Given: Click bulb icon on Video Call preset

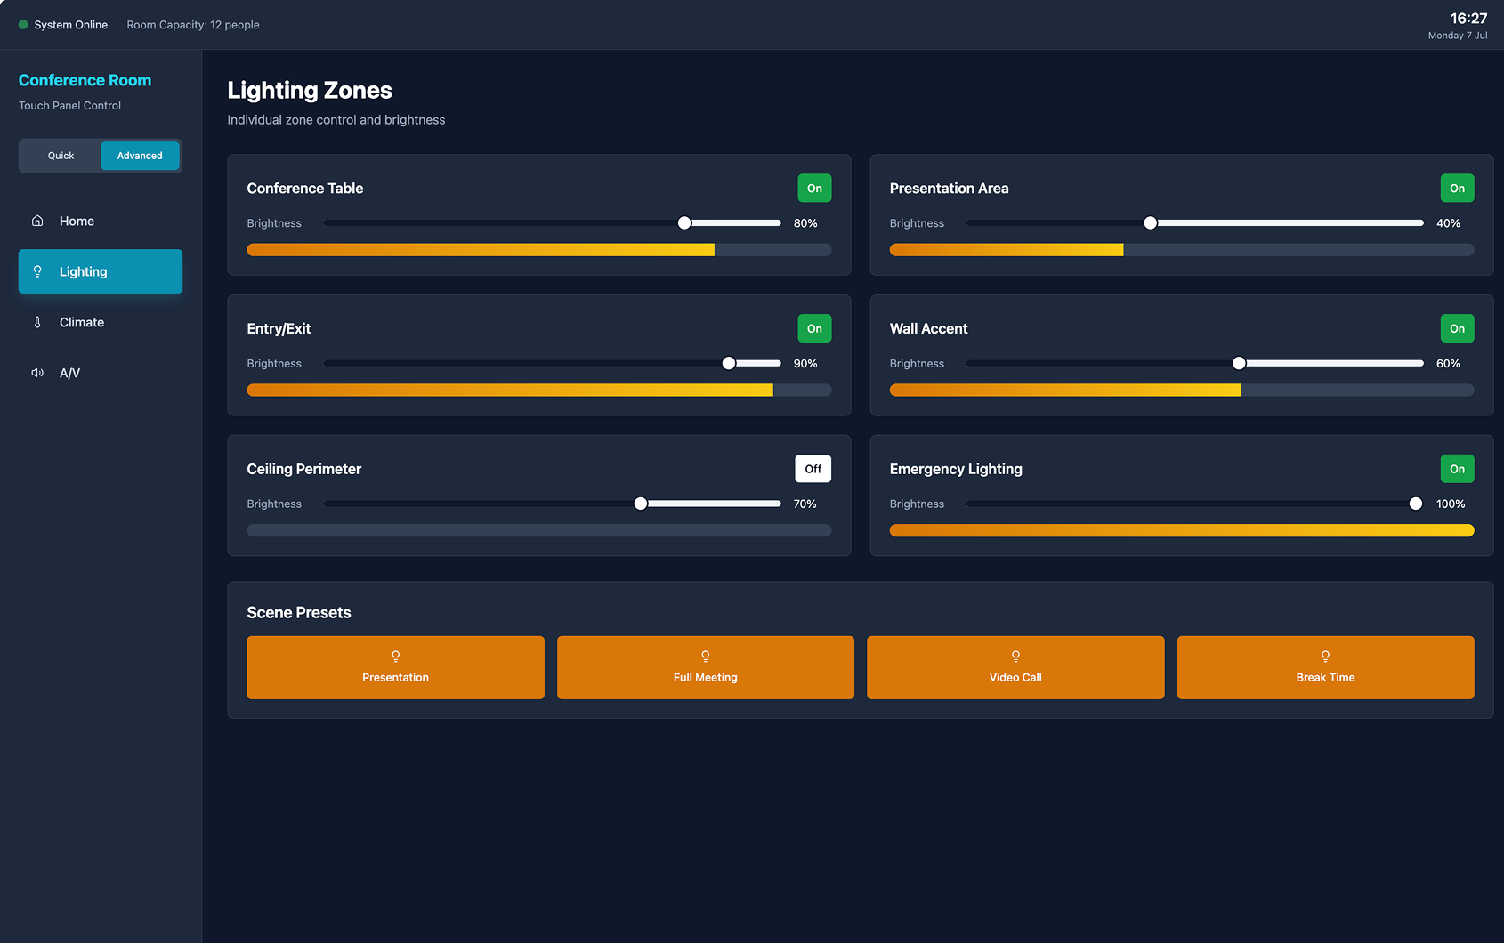Looking at the screenshot, I should (x=1015, y=657).
